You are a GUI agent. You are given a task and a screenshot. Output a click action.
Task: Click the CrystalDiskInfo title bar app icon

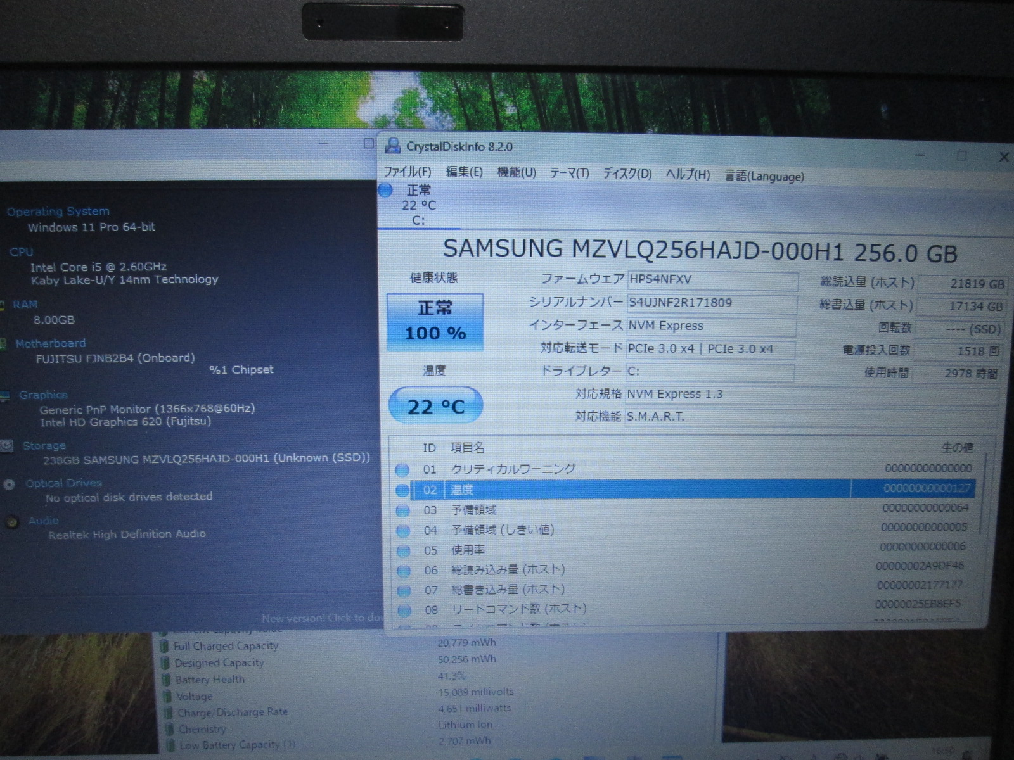click(393, 146)
